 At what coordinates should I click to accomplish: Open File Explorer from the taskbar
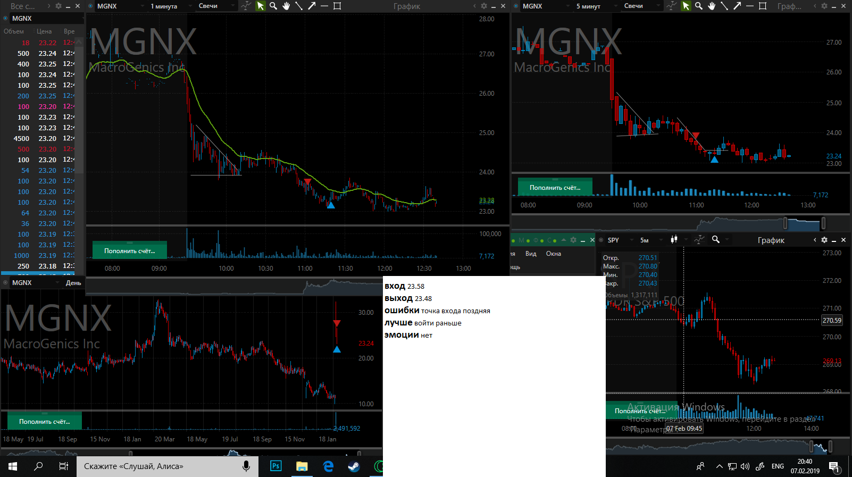point(302,466)
